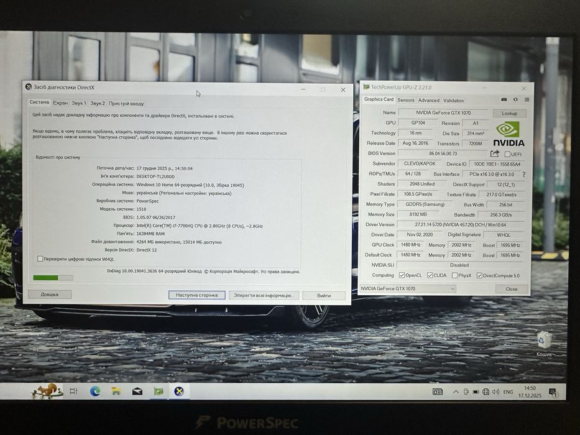
Task: Open the Recycle Bin (Кошик) desktop icon
Action: (x=544, y=344)
